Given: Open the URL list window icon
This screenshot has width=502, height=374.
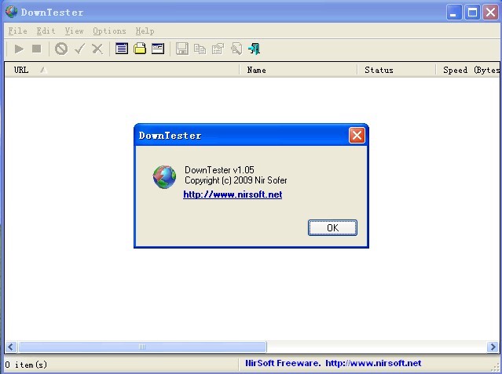Looking at the screenshot, I should (x=122, y=49).
